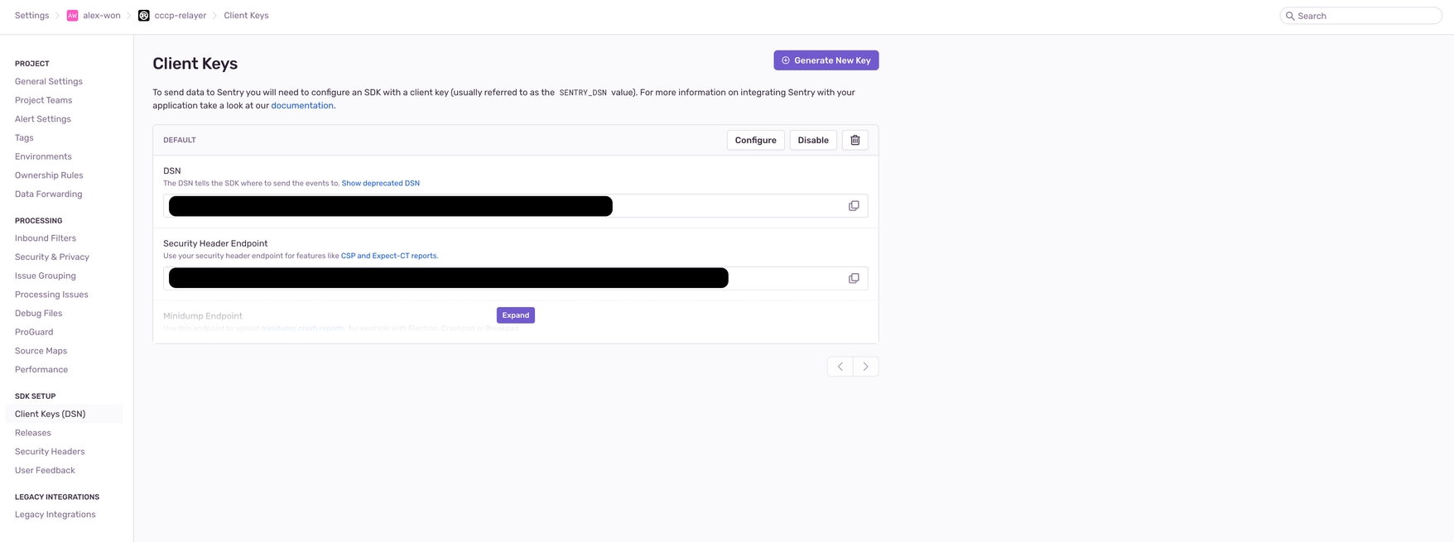Show the deprecated DSN
The width and height of the screenshot is (1454, 542).
[380, 183]
